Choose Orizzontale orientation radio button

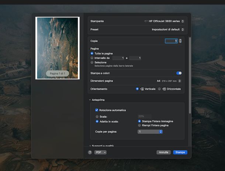159,89
